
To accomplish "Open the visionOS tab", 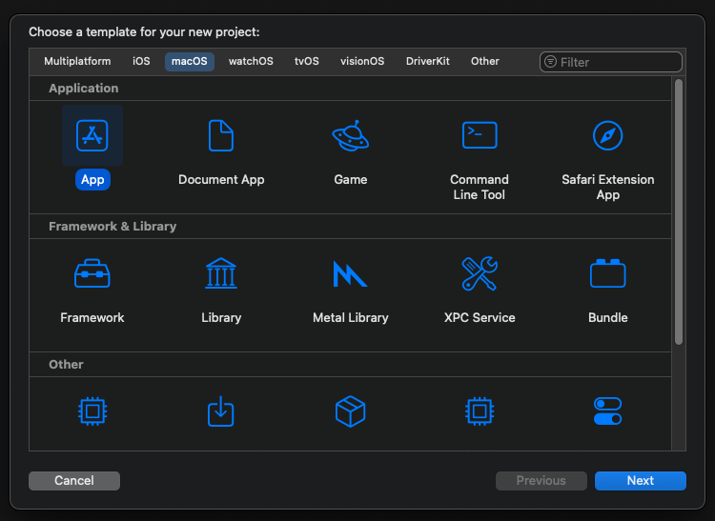I will 362,62.
